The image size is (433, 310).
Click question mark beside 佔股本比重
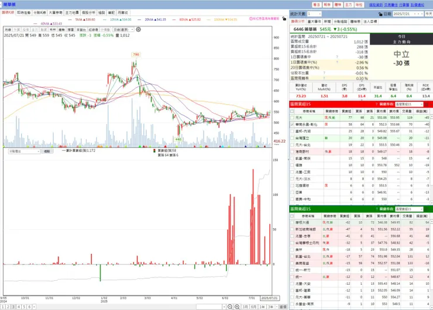click(324, 73)
